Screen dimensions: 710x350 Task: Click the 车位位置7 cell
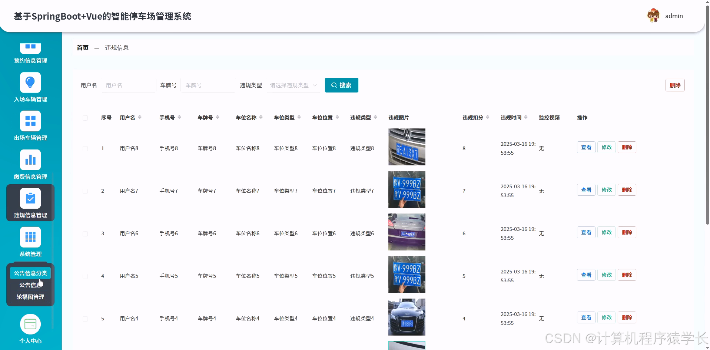click(324, 191)
